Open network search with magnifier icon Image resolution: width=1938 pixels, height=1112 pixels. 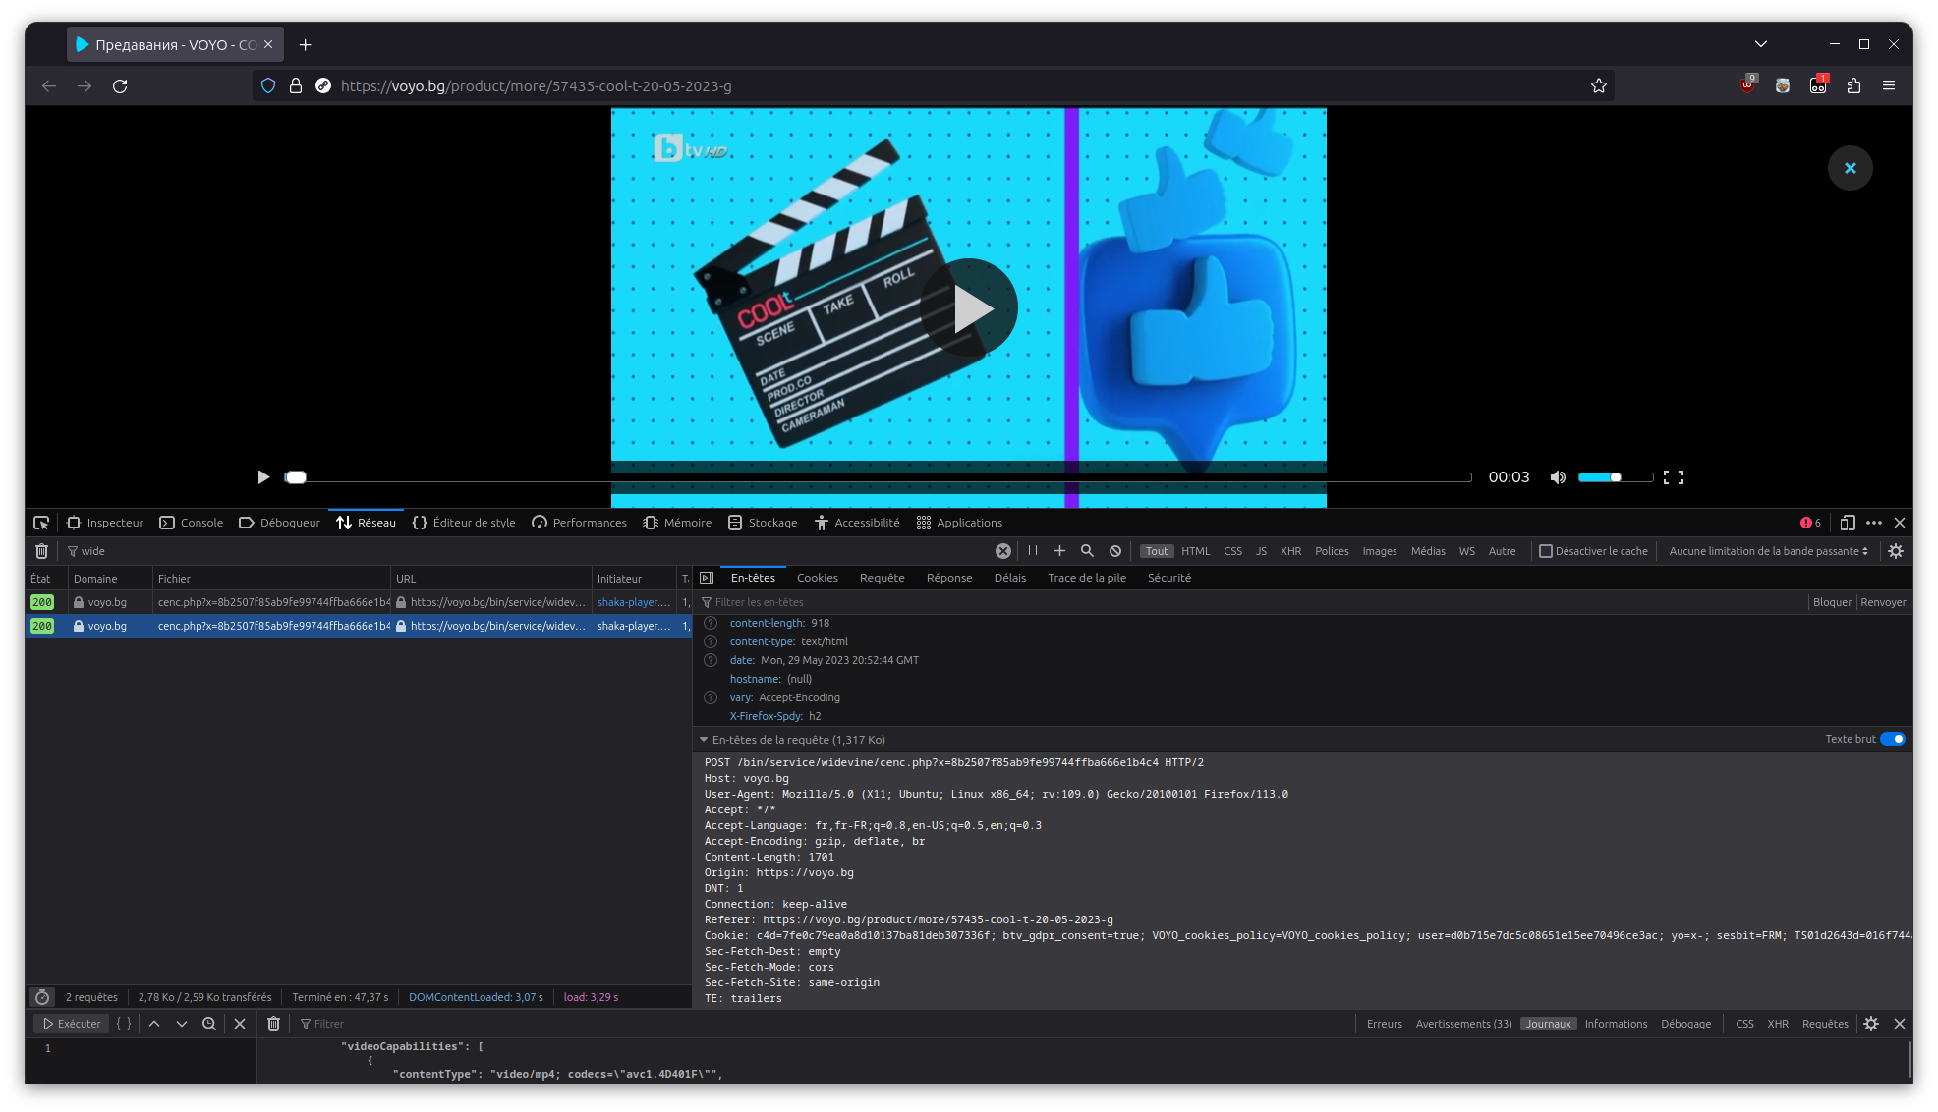point(1087,551)
